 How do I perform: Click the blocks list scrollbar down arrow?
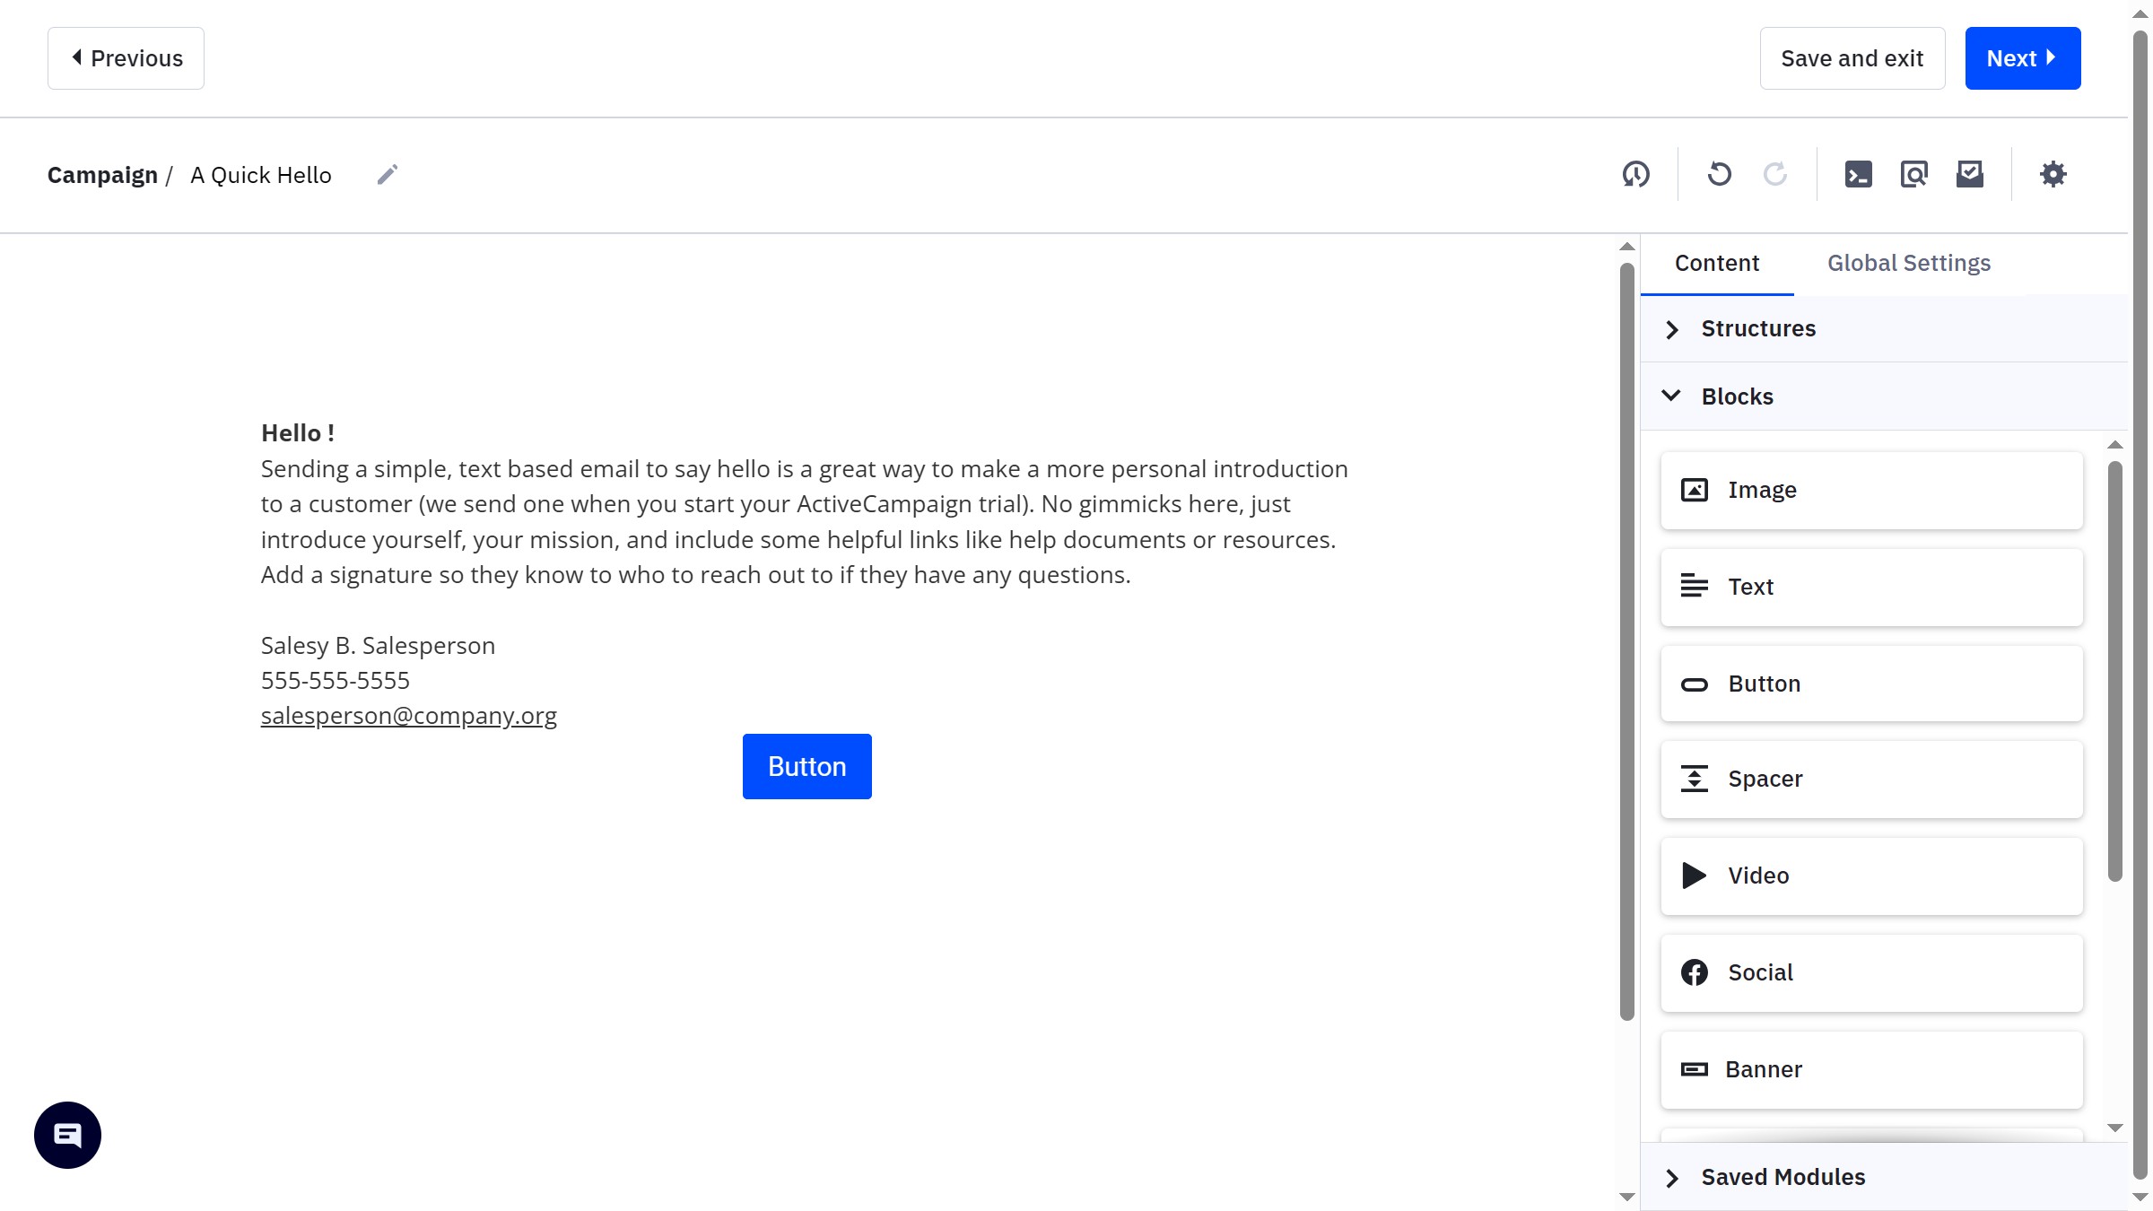click(2114, 1128)
